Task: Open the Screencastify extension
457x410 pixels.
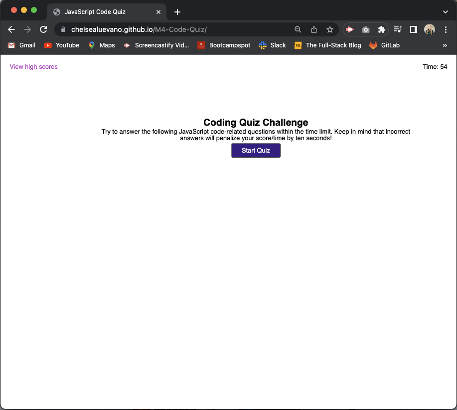Action: coord(349,29)
